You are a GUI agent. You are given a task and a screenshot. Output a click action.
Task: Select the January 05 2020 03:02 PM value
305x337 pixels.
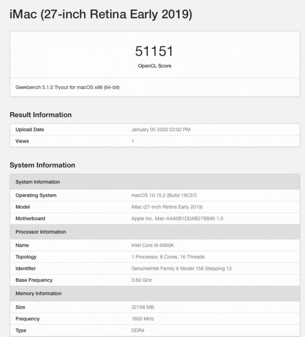pos(161,129)
